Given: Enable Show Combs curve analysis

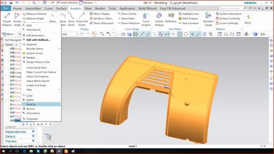Looking at the screenshot, I should point(127,14).
